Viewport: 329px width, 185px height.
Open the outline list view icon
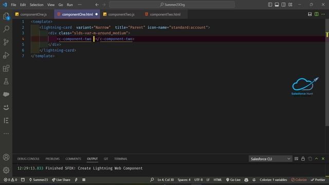(x=6, y=120)
